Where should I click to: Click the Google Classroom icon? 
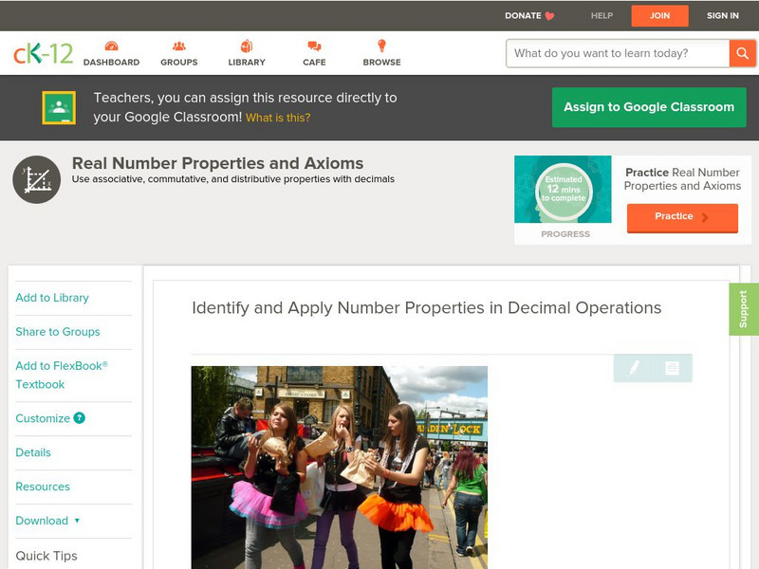tap(59, 107)
